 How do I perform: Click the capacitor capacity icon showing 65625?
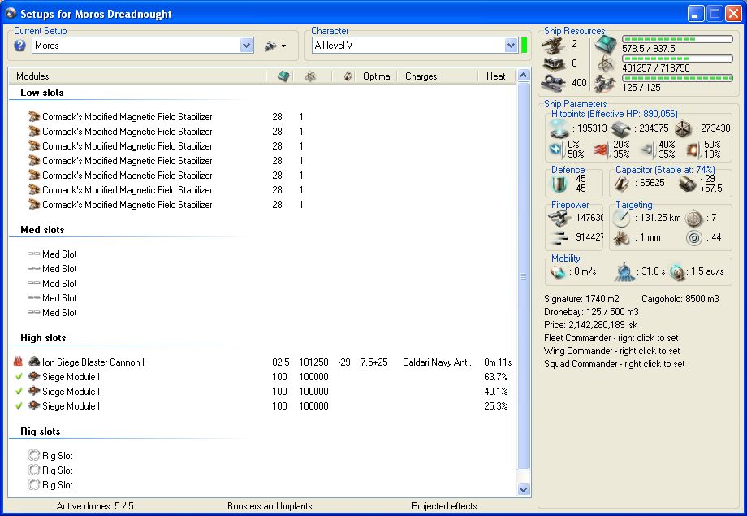click(x=621, y=183)
